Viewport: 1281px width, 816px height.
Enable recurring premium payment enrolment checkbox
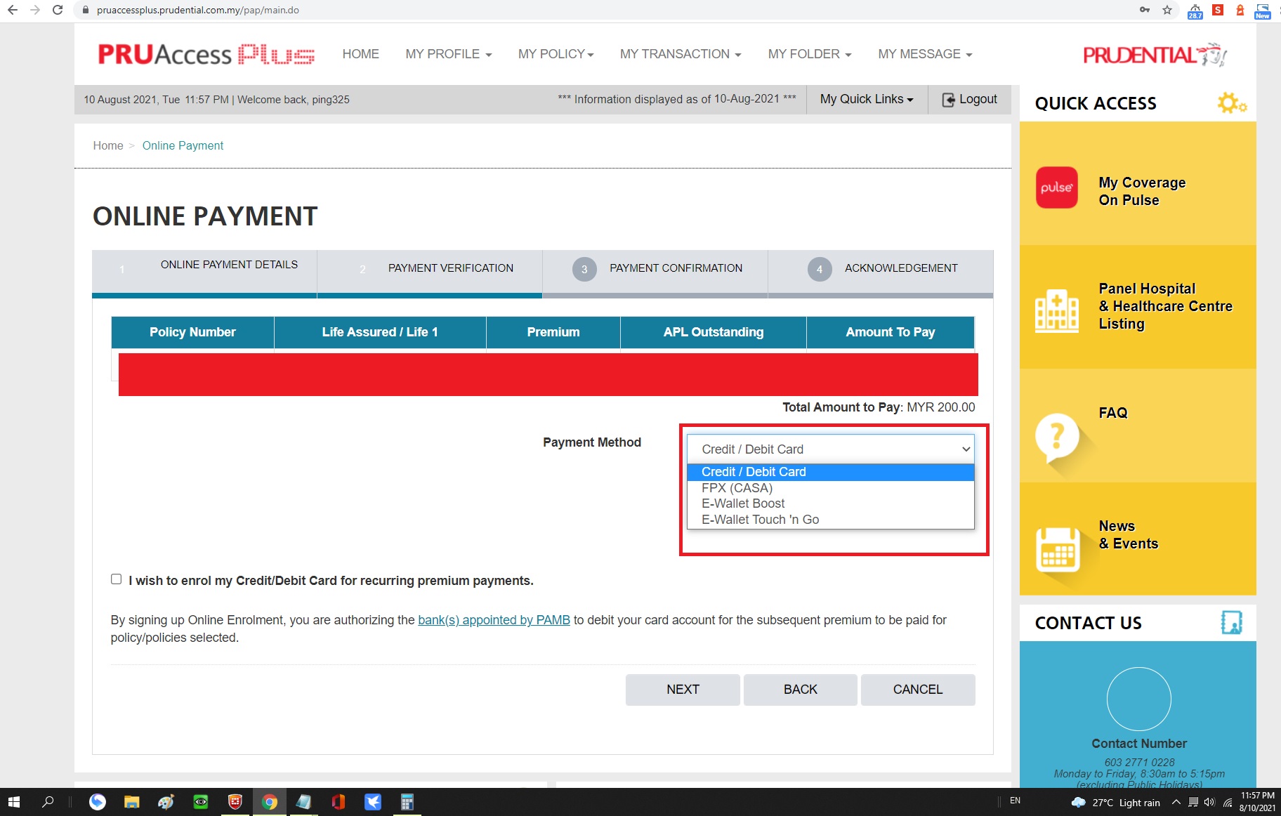[x=117, y=579]
